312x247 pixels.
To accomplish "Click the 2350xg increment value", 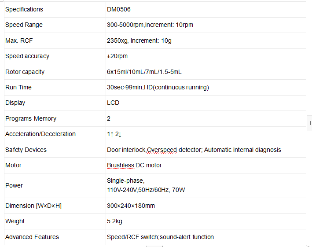I will 139,41.
